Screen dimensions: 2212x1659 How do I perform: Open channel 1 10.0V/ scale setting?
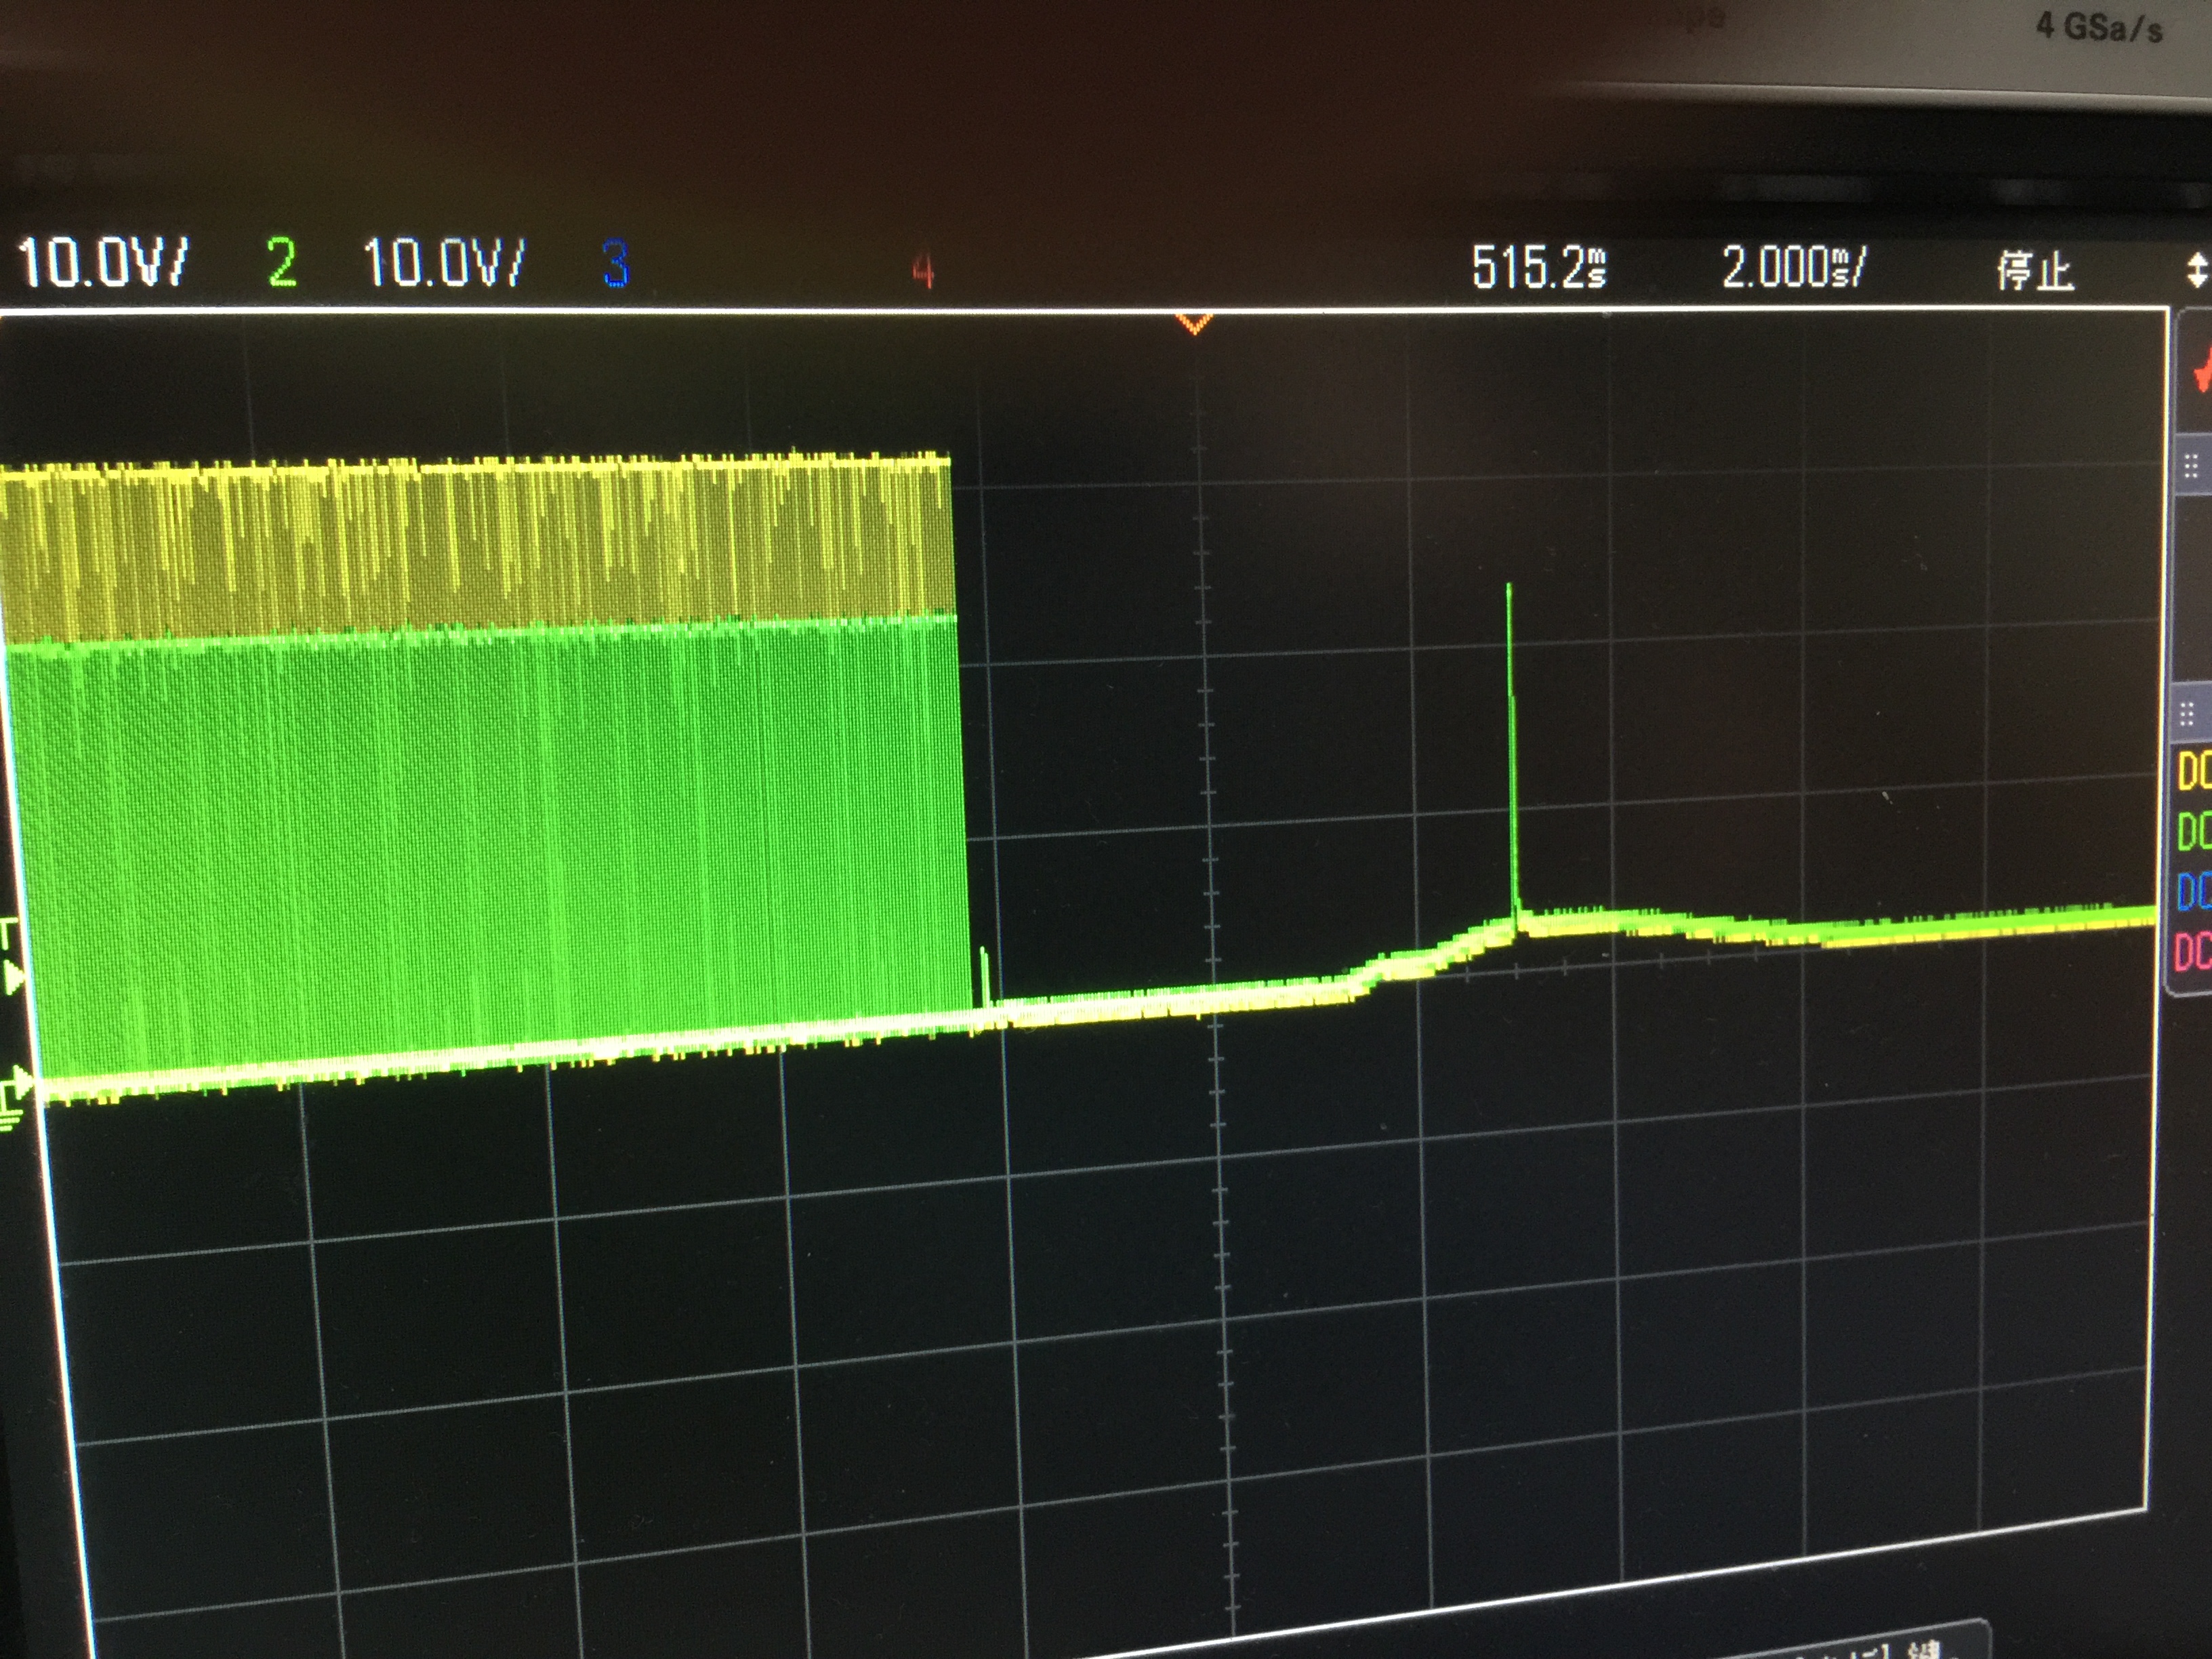pos(102,263)
